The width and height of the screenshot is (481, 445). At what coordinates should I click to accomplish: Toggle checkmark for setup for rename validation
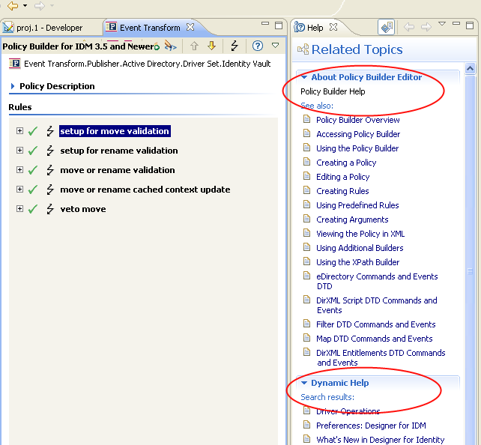tap(33, 151)
